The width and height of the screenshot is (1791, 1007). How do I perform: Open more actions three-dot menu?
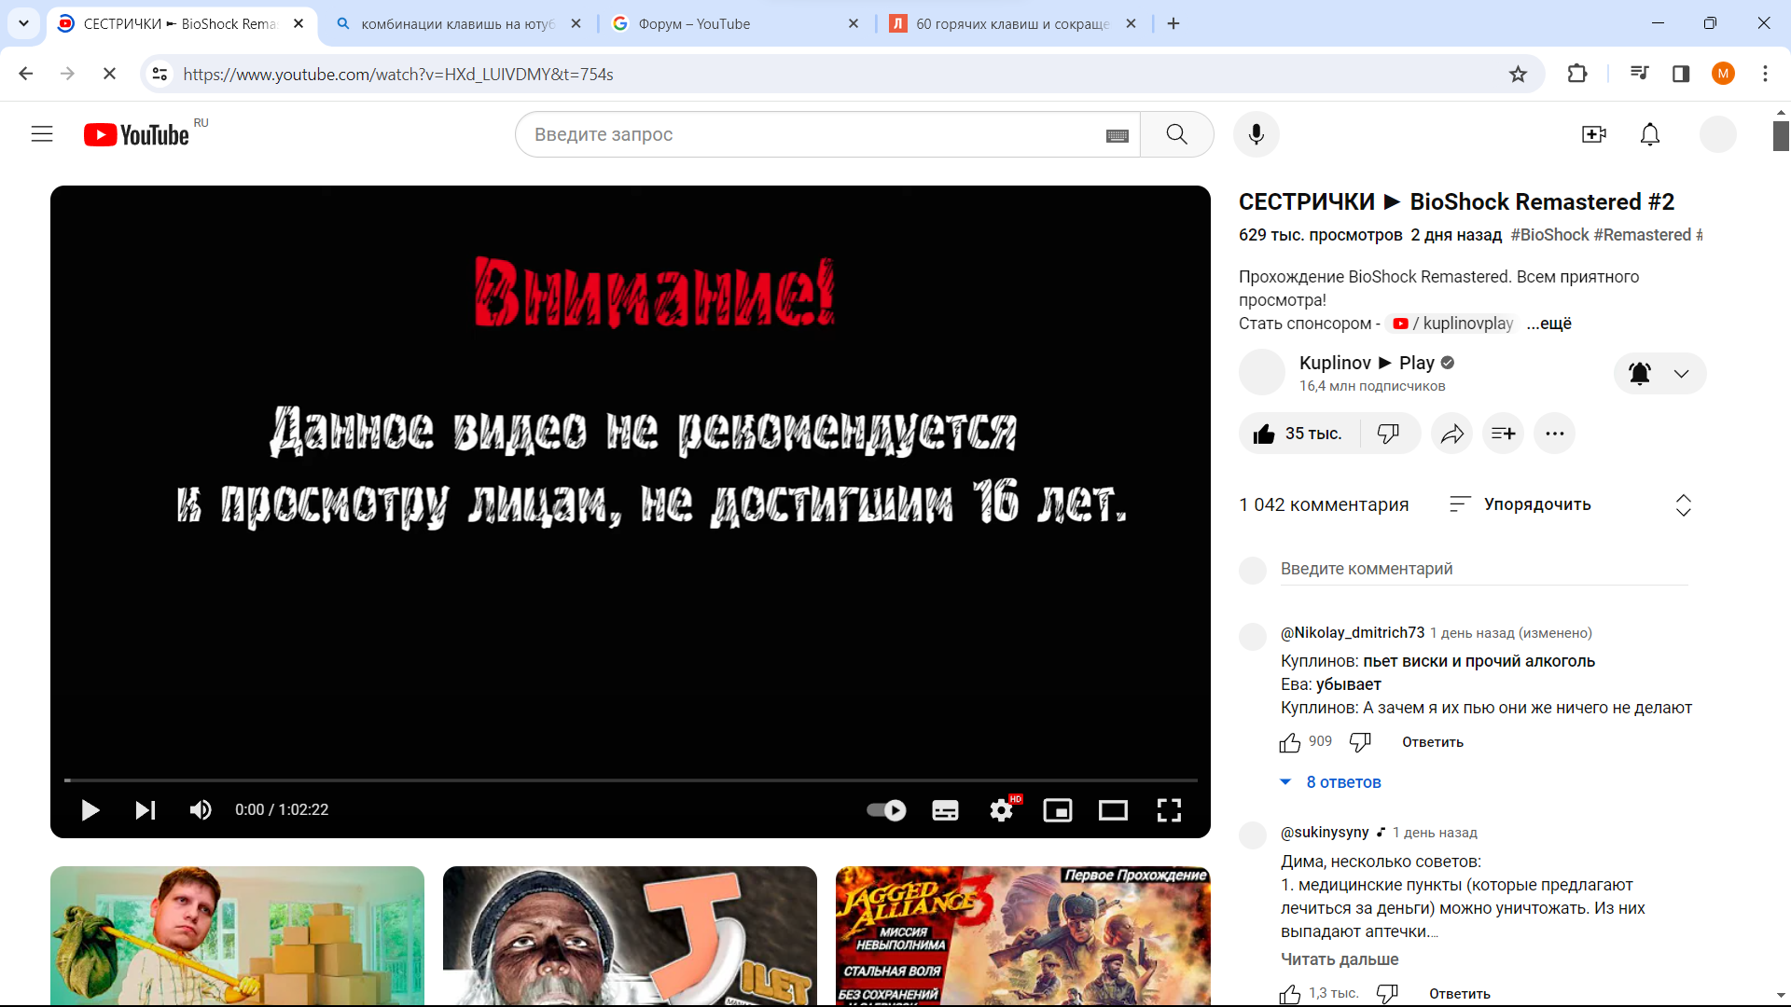tap(1554, 434)
